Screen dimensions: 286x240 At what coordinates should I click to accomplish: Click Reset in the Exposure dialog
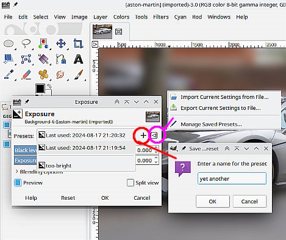pos(68,198)
